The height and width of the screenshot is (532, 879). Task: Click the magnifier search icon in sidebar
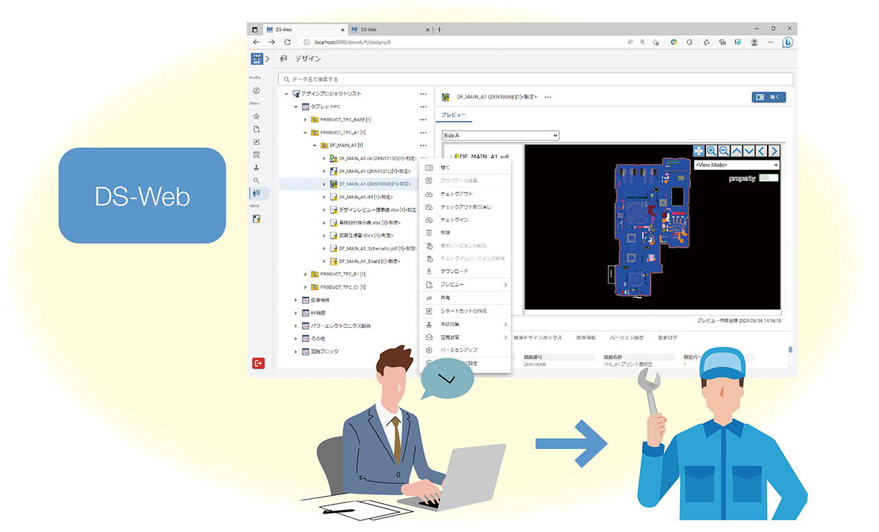256,181
